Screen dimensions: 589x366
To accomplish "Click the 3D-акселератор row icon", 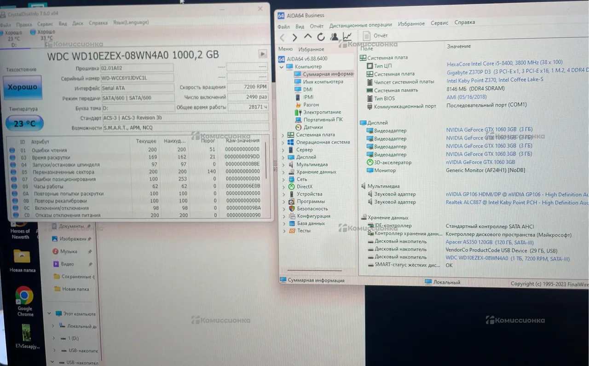I will tap(370, 163).
